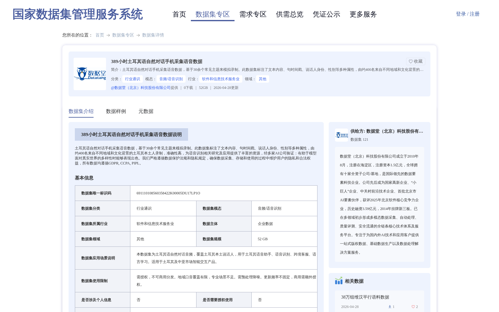Open 凭证公示 in the top navigation

327,14
